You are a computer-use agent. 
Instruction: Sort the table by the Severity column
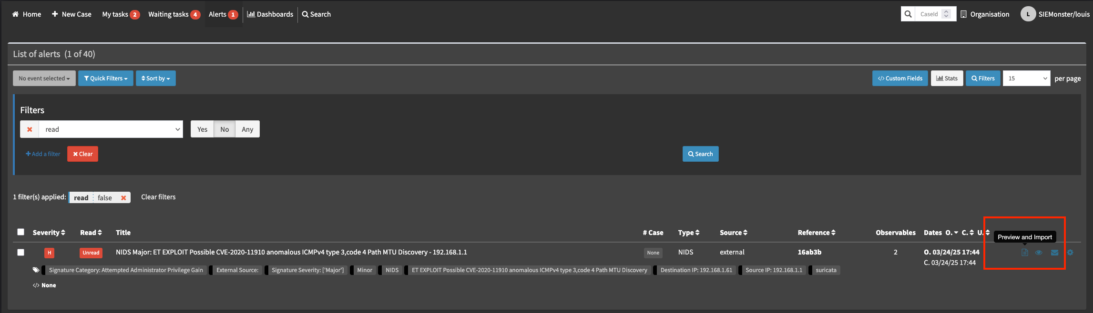pyautogui.click(x=49, y=233)
